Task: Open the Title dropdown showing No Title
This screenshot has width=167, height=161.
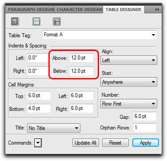Action: [x=54, y=128]
